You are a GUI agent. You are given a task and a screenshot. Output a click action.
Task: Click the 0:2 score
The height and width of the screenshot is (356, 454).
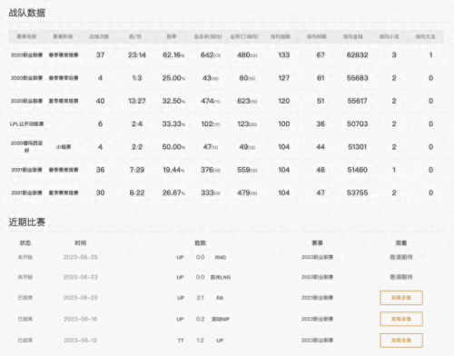click(200, 319)
